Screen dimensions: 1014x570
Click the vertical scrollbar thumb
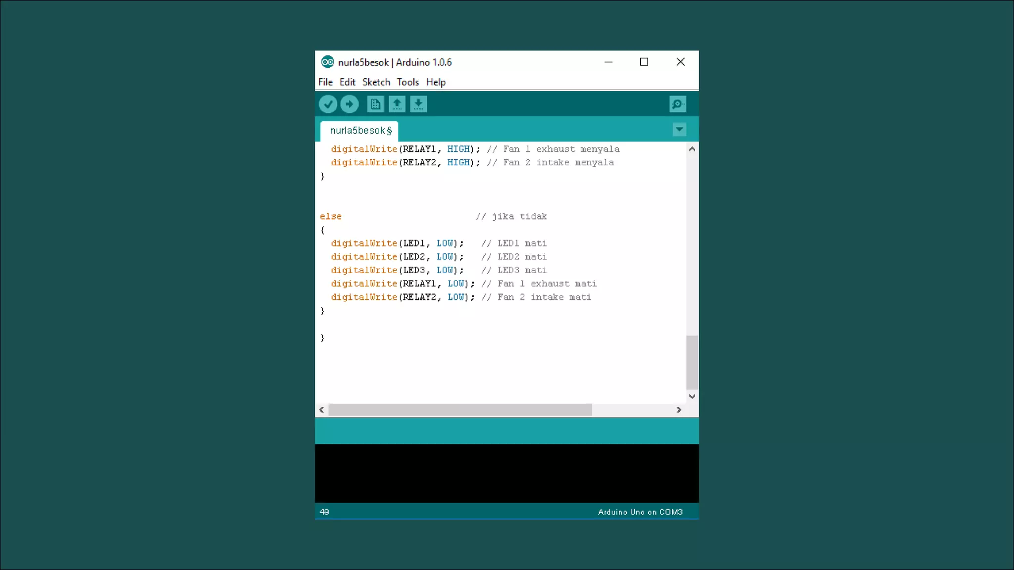click(x=692, y=363)
